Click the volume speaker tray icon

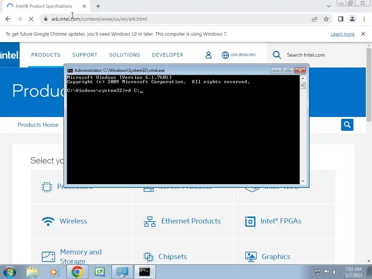335,272
